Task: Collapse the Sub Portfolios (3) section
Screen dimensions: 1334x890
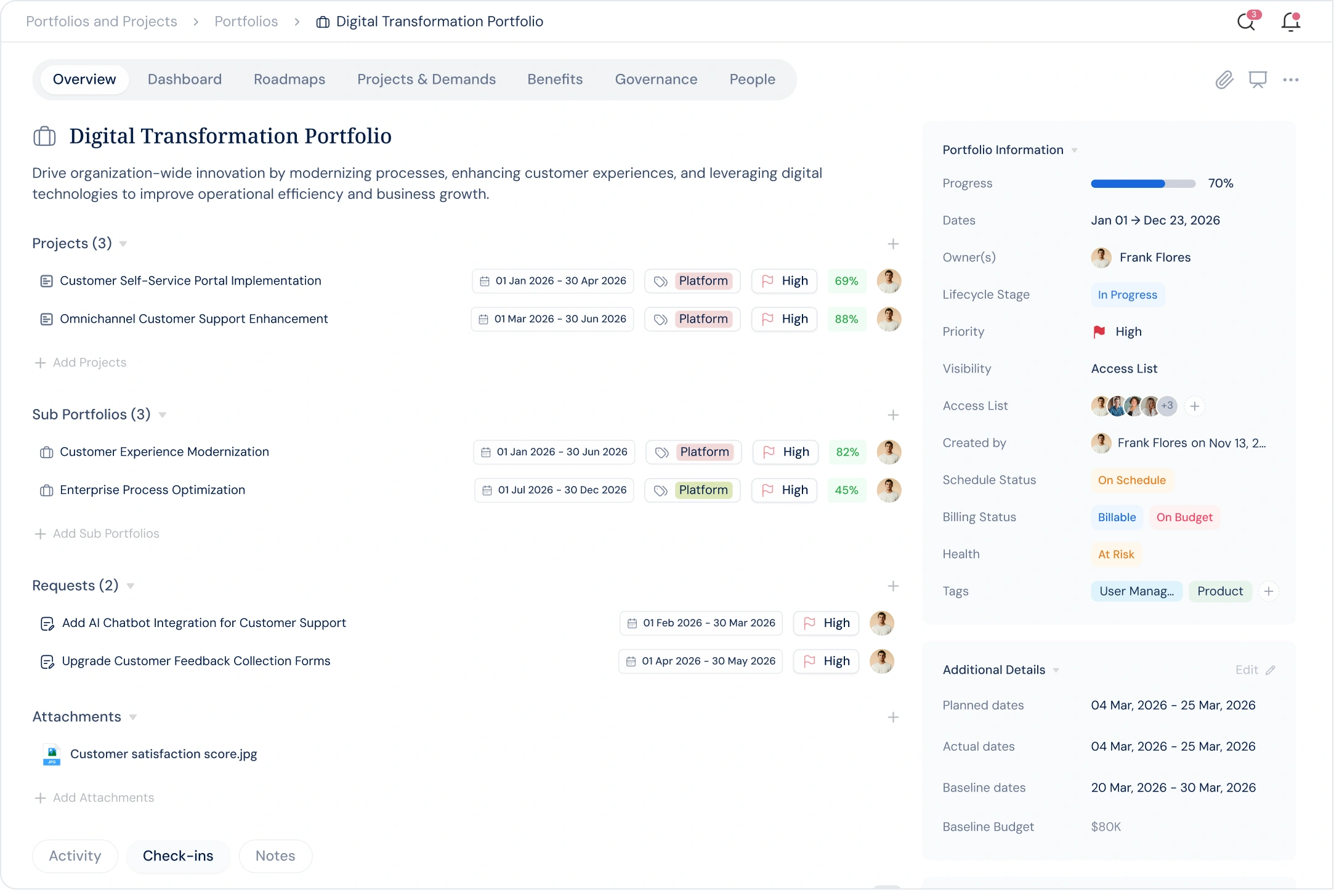Action: pyautogui.click(x=163, y=415)
